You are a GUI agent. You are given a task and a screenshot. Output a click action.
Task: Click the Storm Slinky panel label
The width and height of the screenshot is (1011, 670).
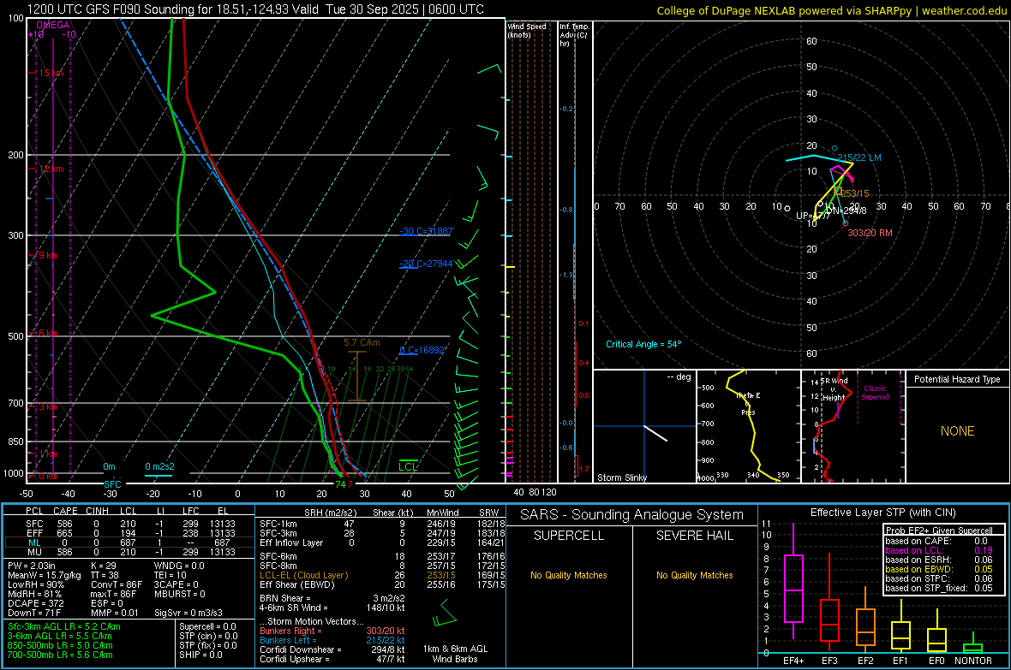click(621, 477)
